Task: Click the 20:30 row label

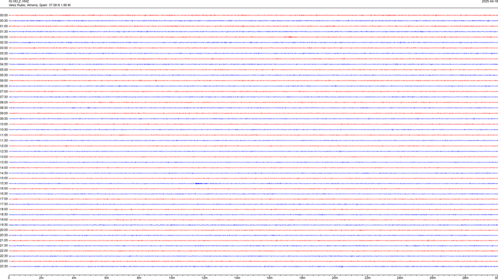Action: pyautogui.click(x=4, y=235)
